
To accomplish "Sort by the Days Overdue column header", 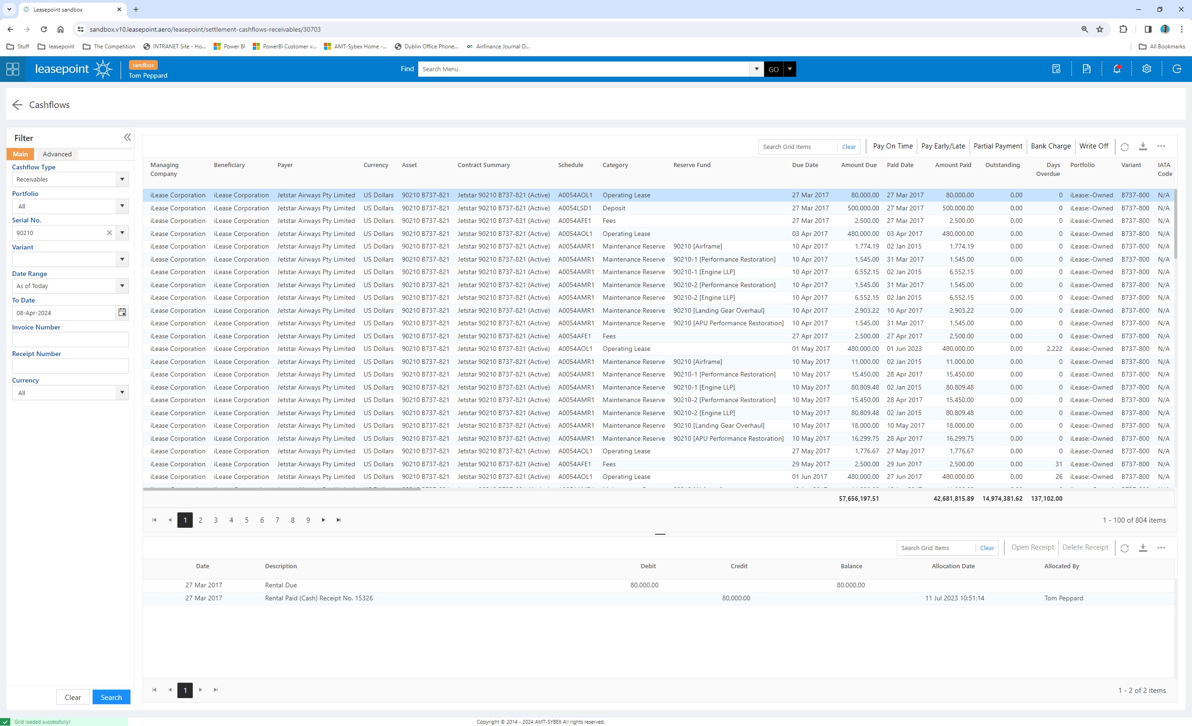I will coord(1048,169).
